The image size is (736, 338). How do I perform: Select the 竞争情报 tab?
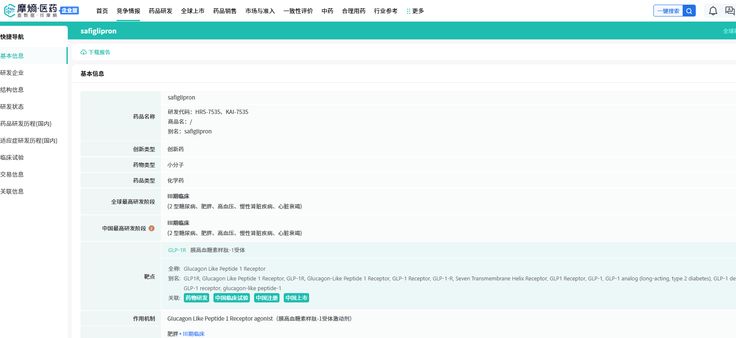128,11
